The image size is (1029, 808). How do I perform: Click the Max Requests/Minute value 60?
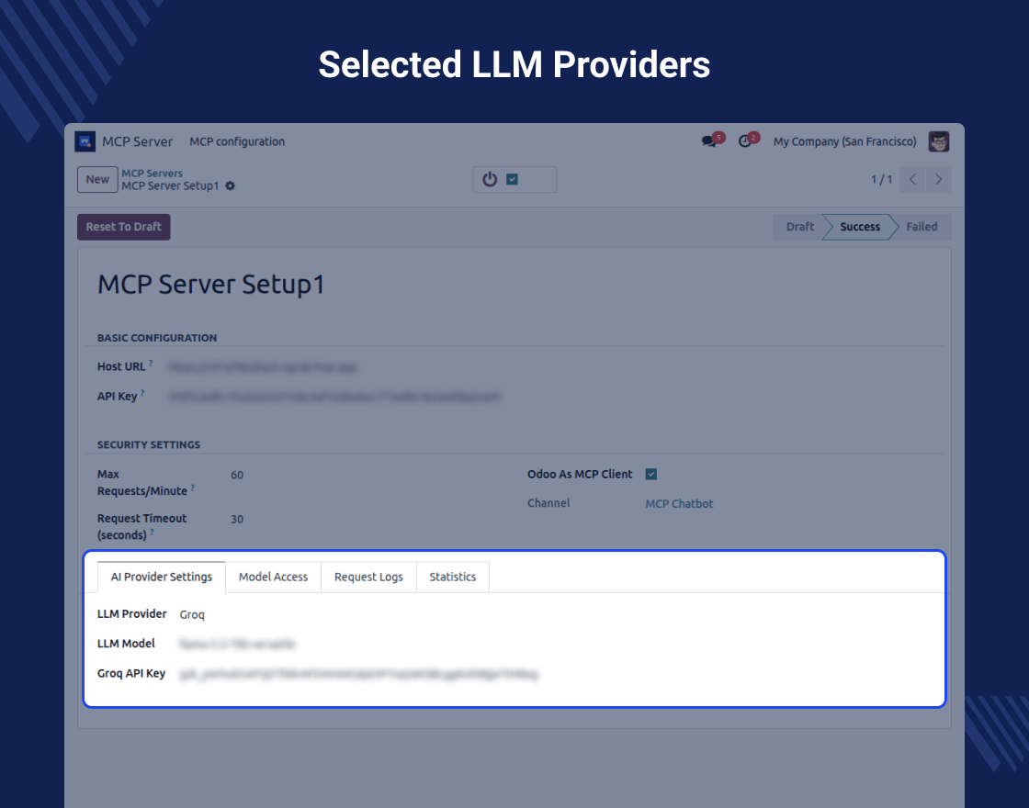click(237, 475)
